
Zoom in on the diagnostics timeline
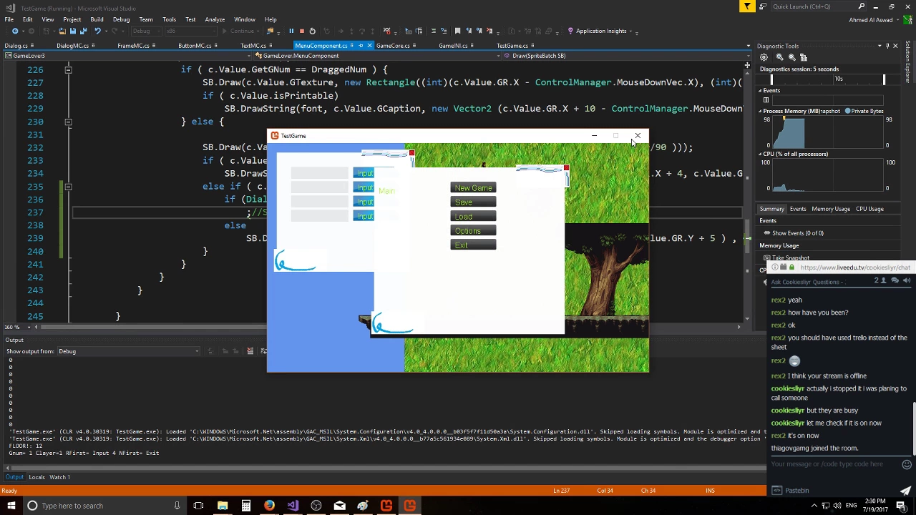pos(779,57)
